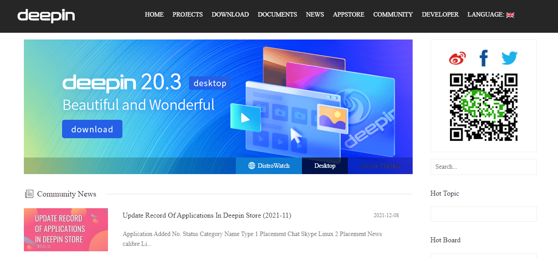The image size is (558, 258).
Task: Open the APPSTORE menu item
Action: click(x=348, y=14)
